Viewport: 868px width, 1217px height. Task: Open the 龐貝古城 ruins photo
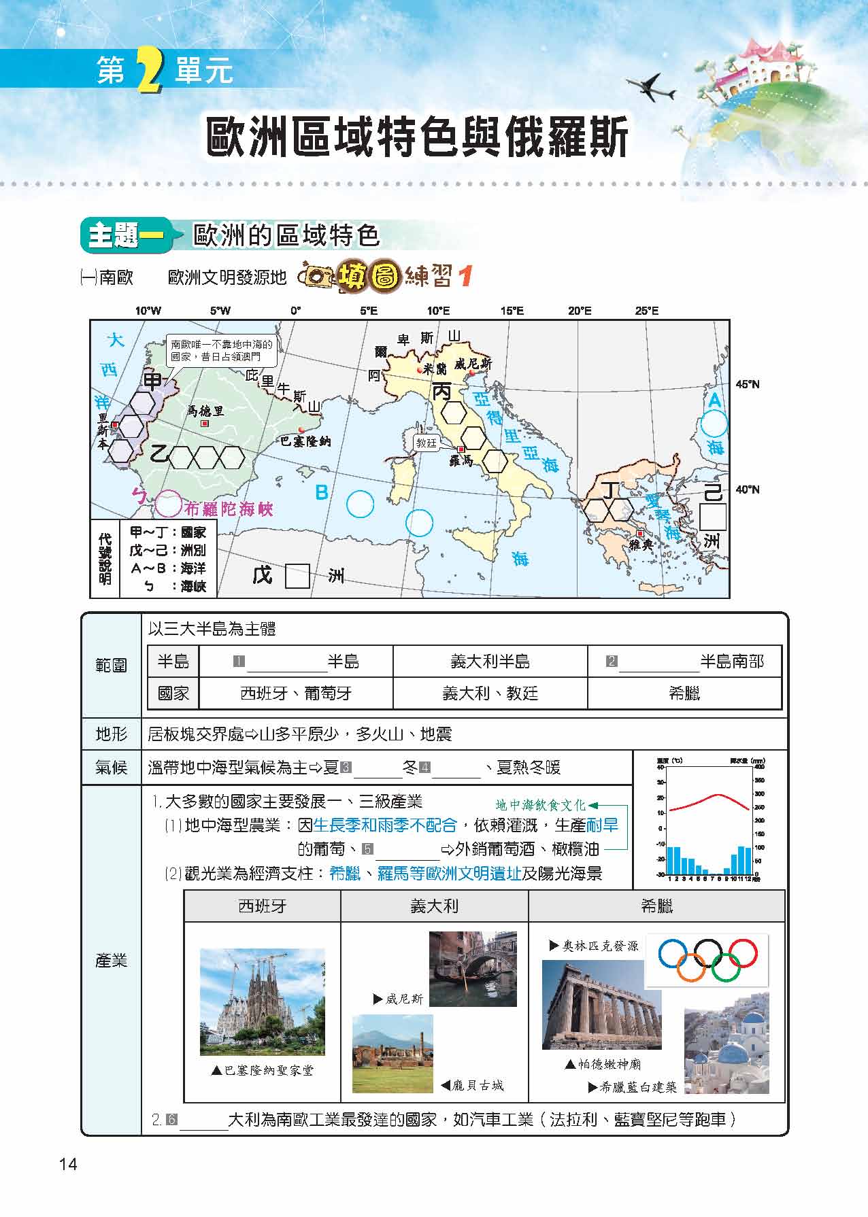[x=393, y=1054]
